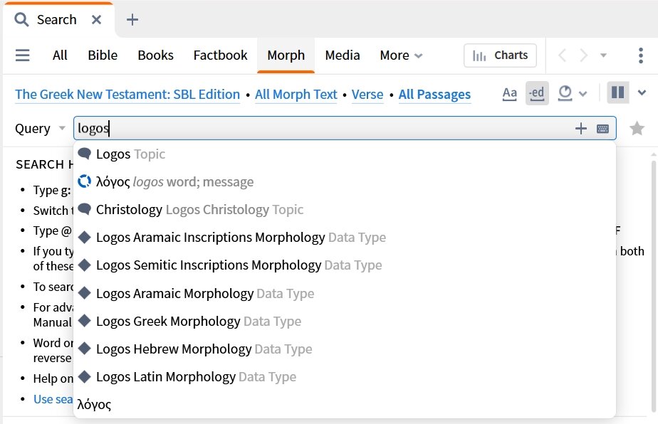Expand the layout options chevron
Viewport: 658px width, 424px height.
coord(642,92)
